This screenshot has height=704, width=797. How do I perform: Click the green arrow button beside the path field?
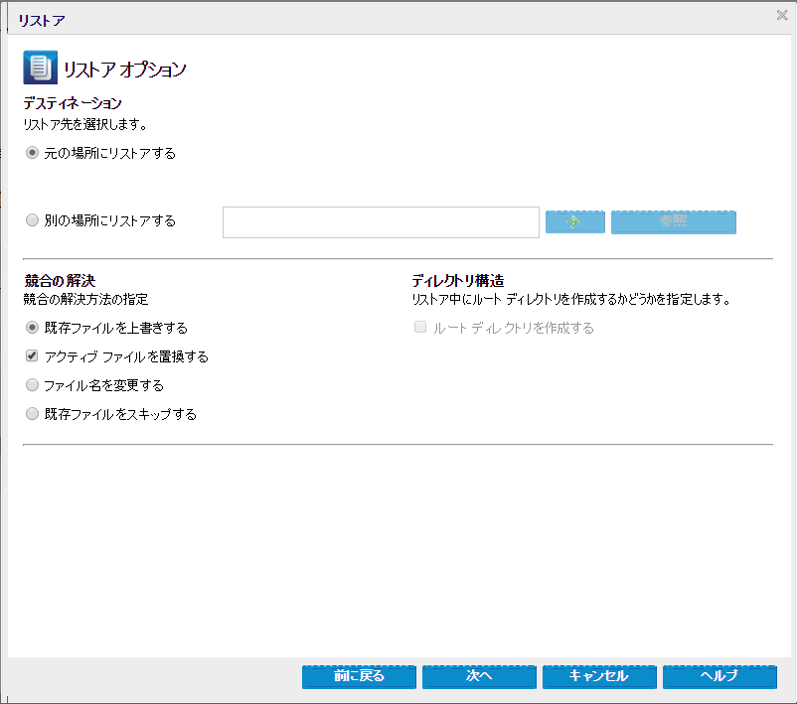574,222
